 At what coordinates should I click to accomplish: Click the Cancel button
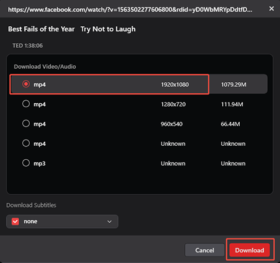(205, 250)
